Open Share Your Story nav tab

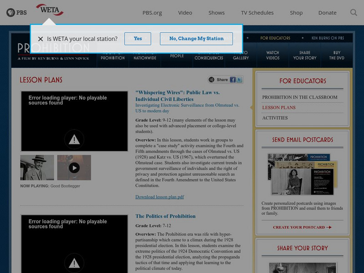click(x=304, y=55)
